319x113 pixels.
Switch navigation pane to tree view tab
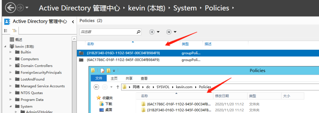pos(14,31)
